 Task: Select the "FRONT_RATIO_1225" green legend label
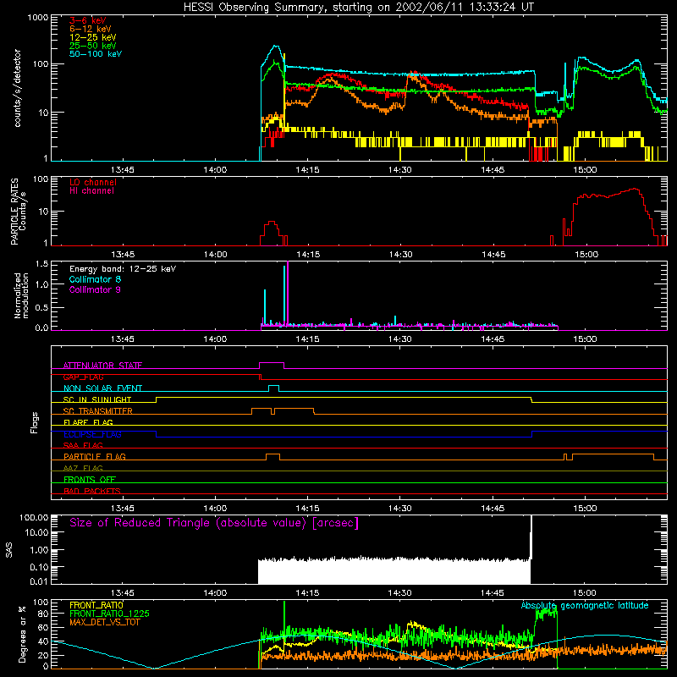tap(110, 614)
